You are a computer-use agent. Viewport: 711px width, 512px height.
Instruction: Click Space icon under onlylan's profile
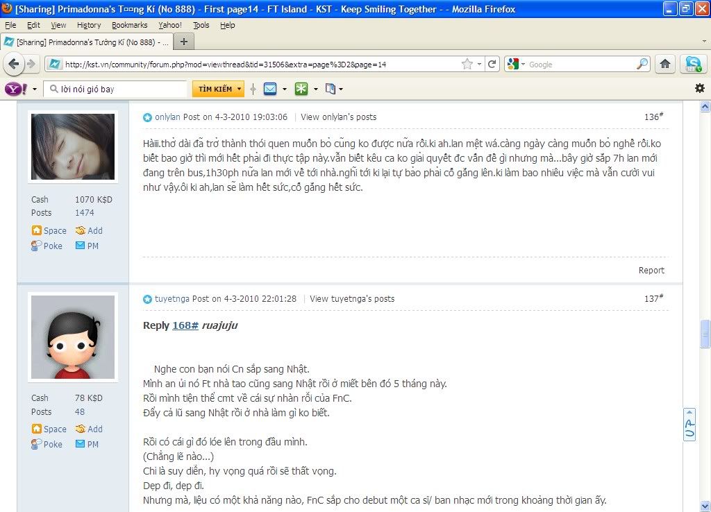[37, 230]
